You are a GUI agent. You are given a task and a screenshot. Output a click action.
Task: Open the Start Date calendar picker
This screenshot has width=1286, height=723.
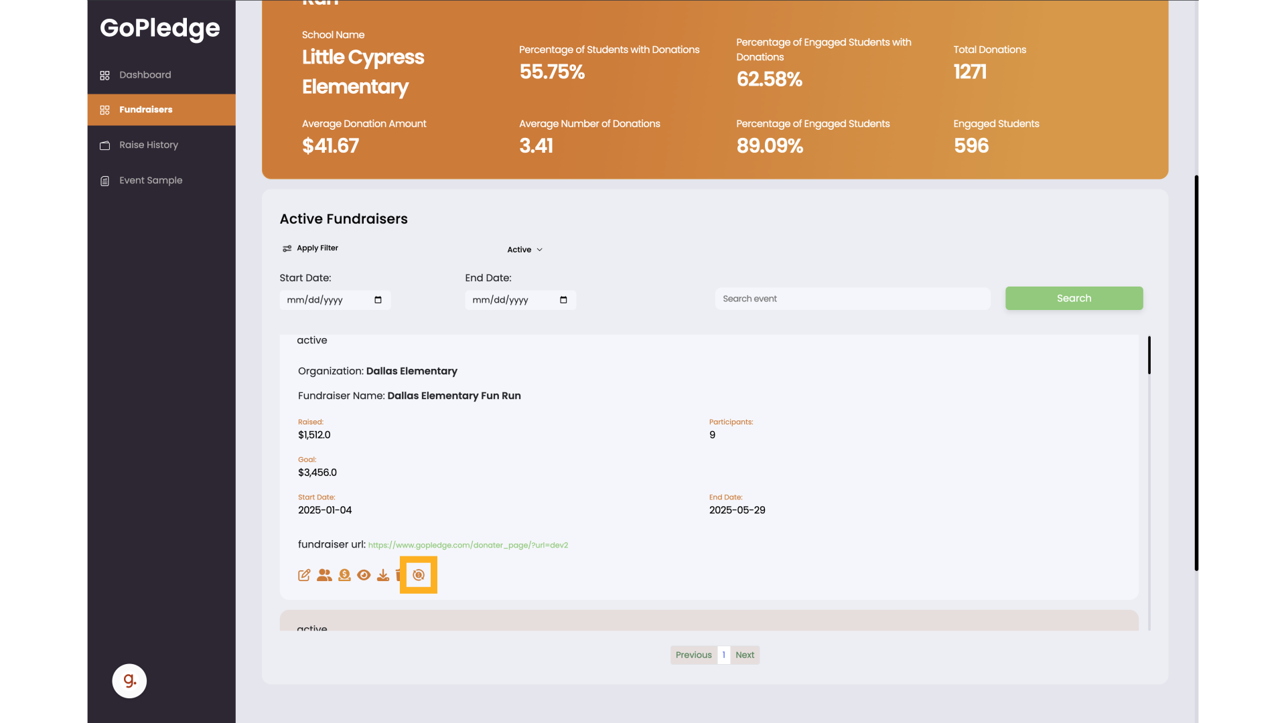pyautogui.click(x=378, y=300)
